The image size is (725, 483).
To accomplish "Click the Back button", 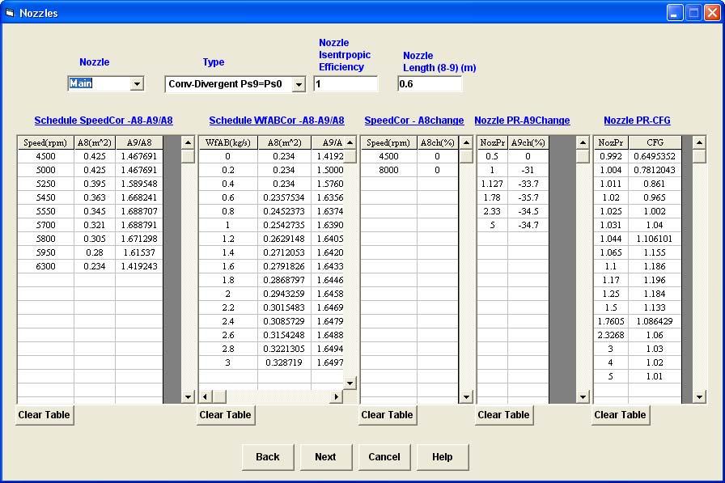I will pos(268,457).
